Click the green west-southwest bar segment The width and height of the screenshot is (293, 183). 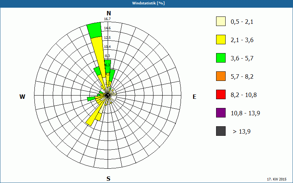click(x=91, y=99)
